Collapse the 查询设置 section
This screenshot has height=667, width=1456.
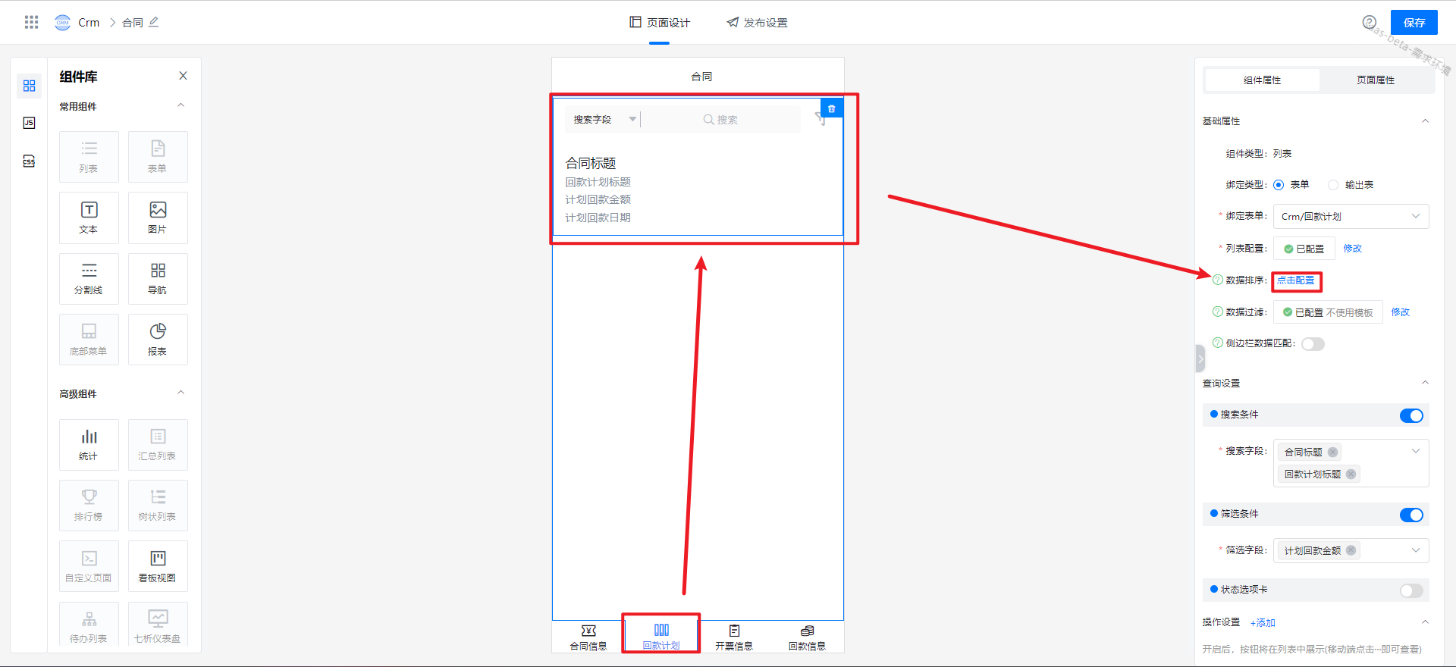1425,383
